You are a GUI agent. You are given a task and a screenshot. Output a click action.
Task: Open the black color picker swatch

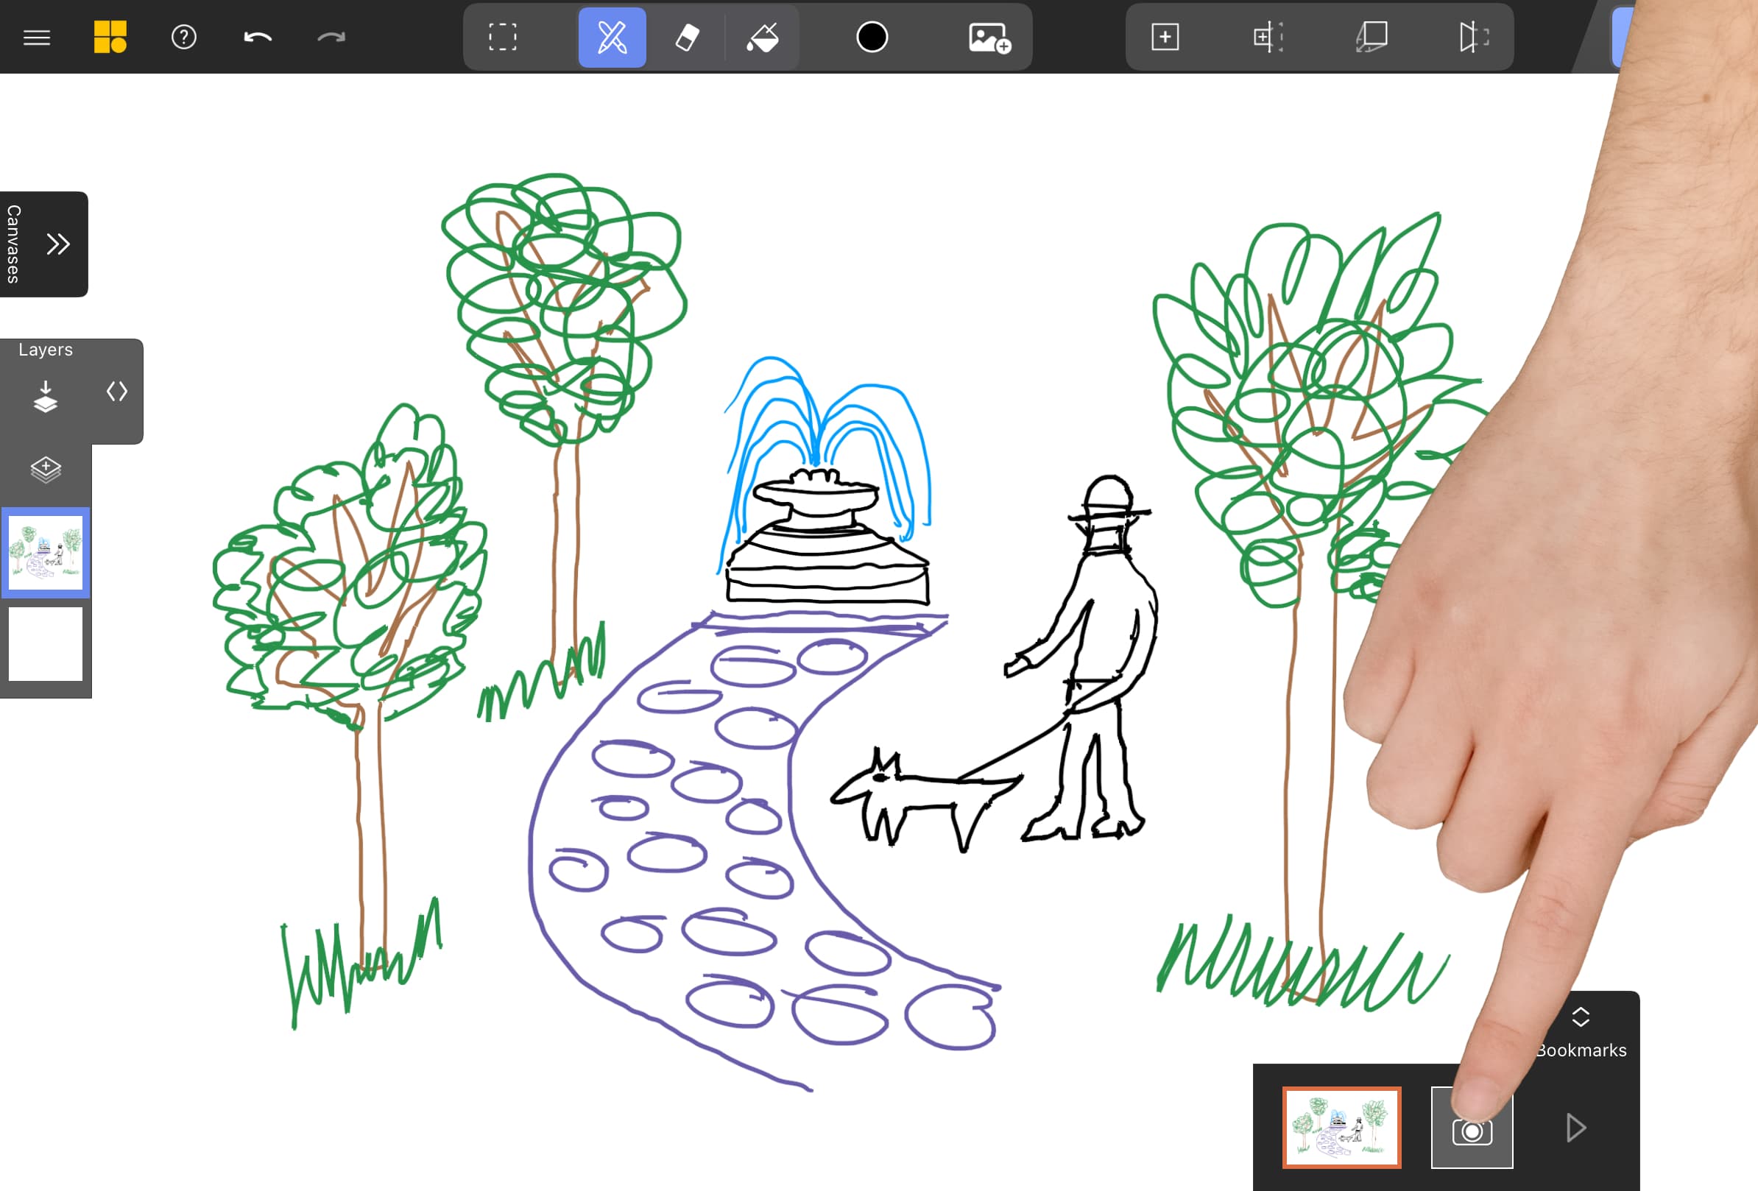tap(872, 37)
